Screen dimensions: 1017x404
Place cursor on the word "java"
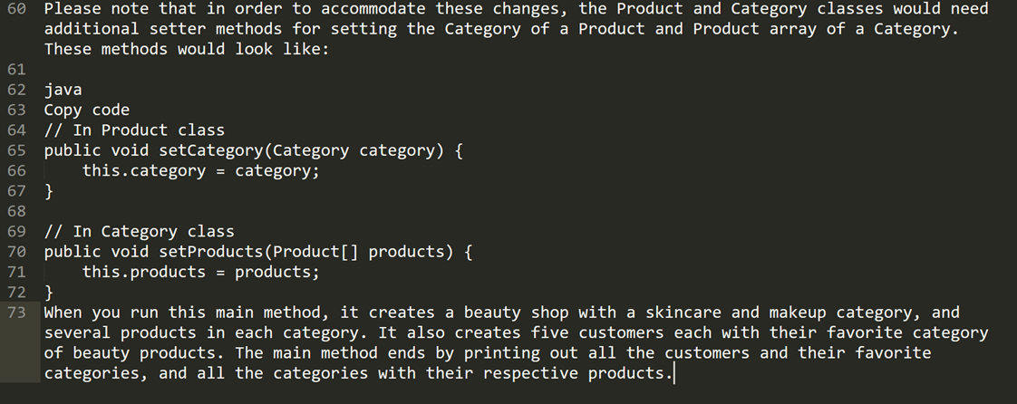click(63, 90)
